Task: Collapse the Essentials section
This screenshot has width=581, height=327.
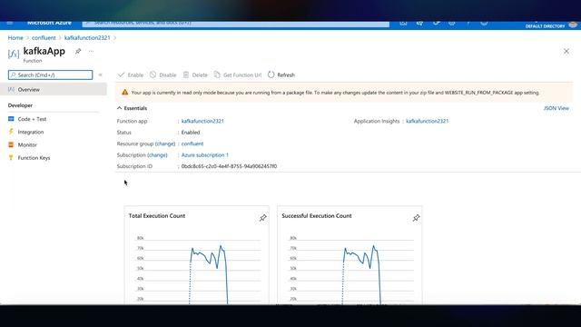Action: click(x=132, y=108)
